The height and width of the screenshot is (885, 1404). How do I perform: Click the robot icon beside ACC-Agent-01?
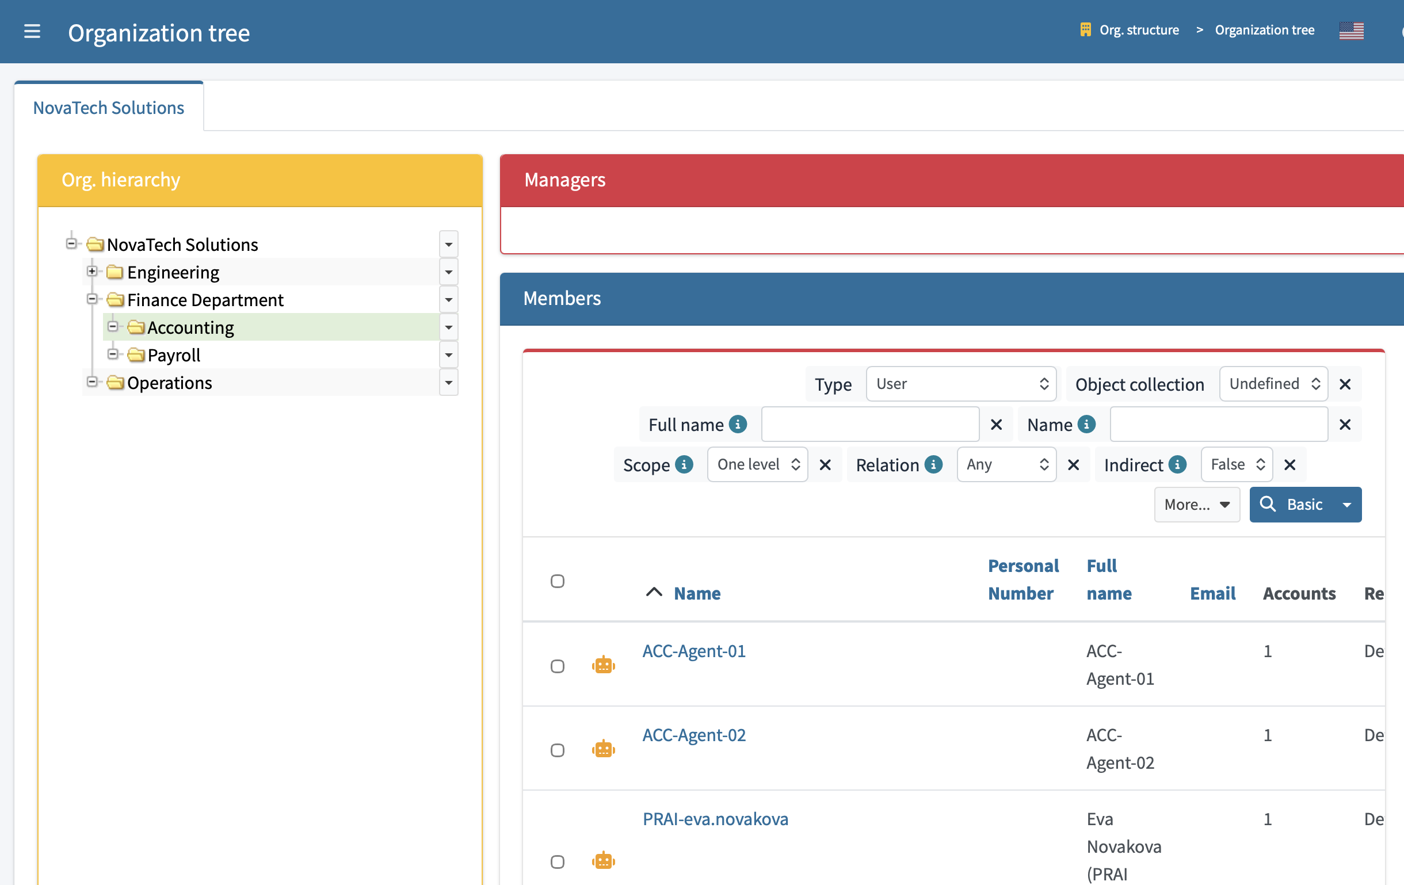[x=604, y=665]
